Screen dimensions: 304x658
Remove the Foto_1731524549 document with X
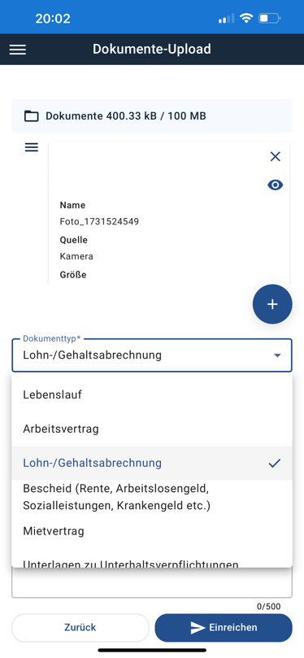(275, 156)
